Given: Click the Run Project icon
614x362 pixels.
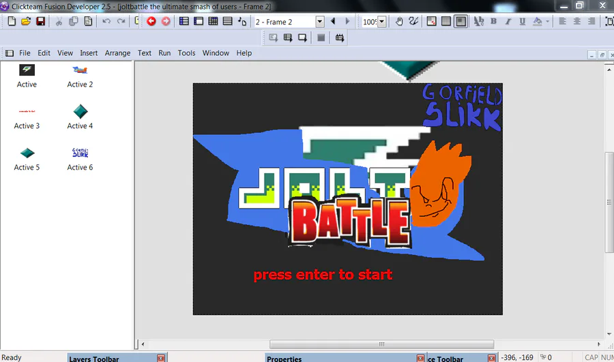Looking at the screenshot, I should pyautogui.click(x=274, y=37).
